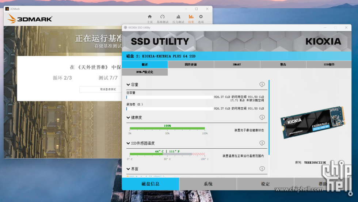Screen dimensions: 358x202
Task: Click the 44° C | 111° F reading
Action: tap(167, 151)
